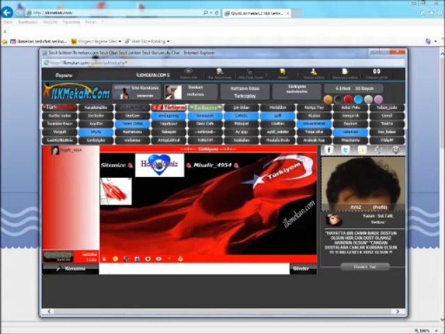Click the Duyuru label in top bar
The image size is (445, 334).
pos(64,75)
